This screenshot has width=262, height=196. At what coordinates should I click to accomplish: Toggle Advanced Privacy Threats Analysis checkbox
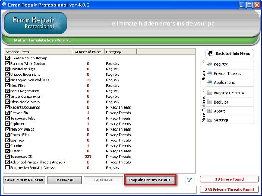(7, 162)
